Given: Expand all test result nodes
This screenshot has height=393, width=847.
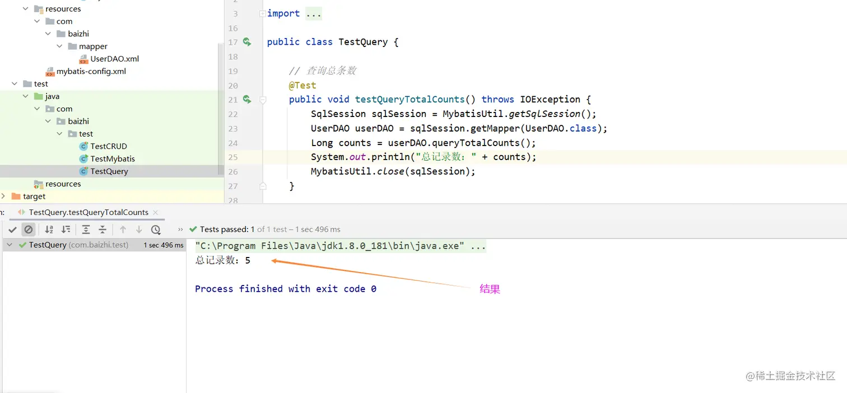Looking at the screenshot, I should click(86, 230).
